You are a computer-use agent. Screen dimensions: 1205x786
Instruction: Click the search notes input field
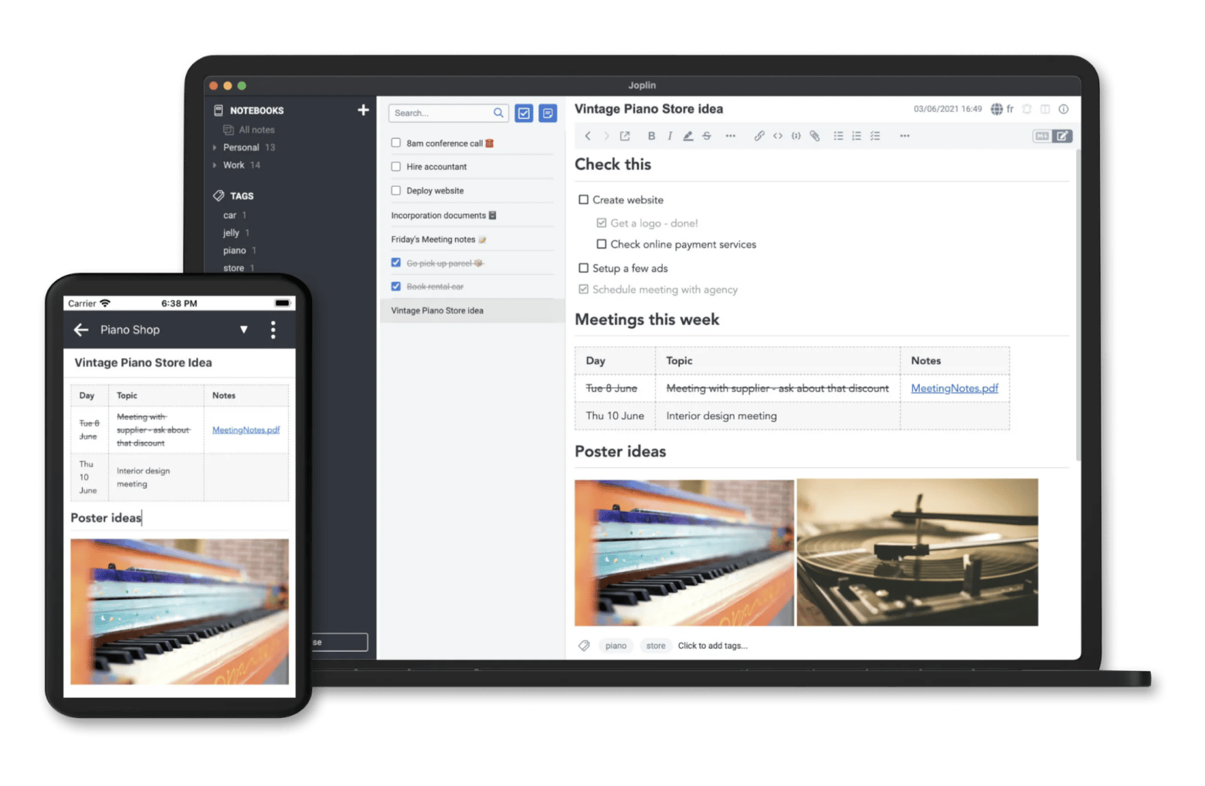[442, 113]
